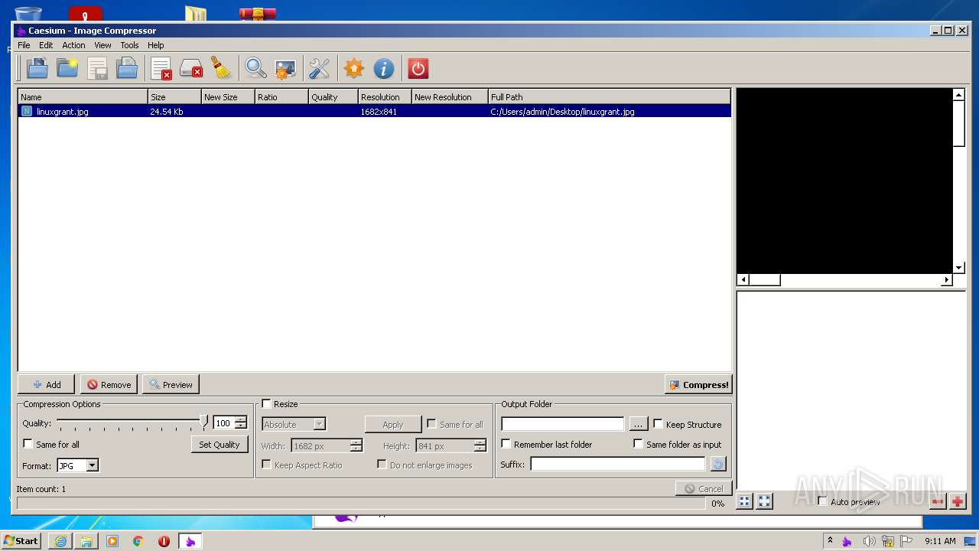
Task: Check Same folder as input
Action: click(638, 444)
